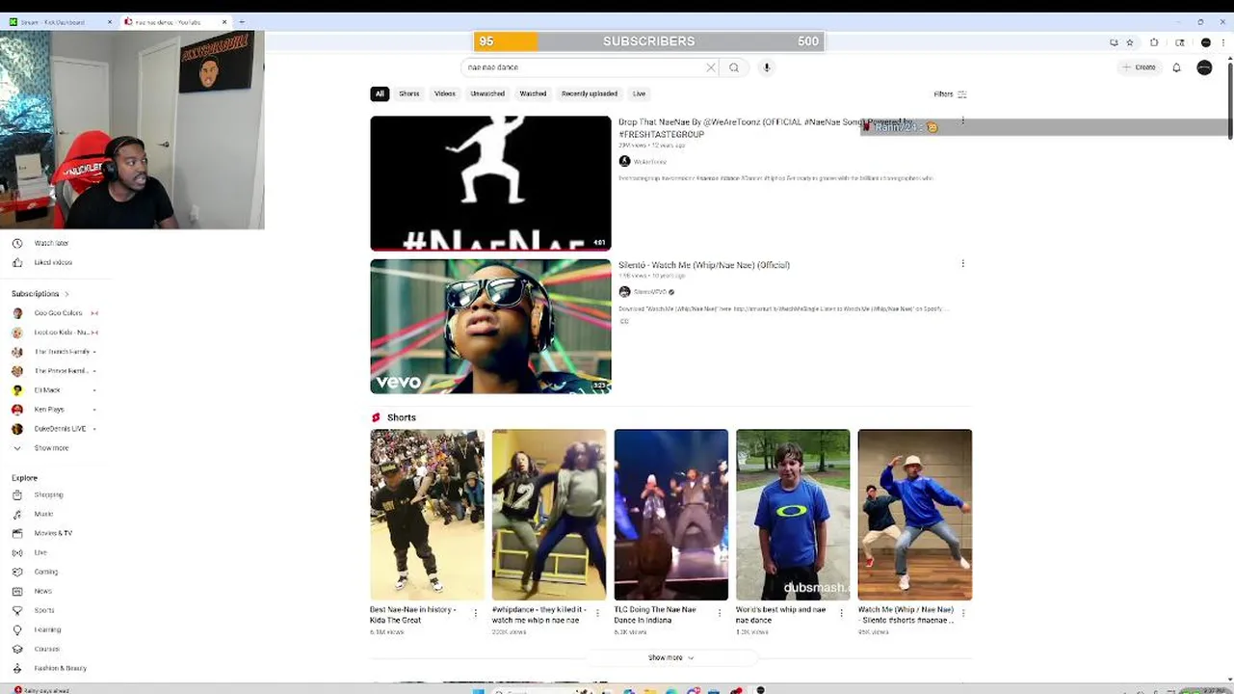The width and height of the screenshot is (1234, 694).
Task: Open the account avatar menu
Action: [x=1204, y=67]
